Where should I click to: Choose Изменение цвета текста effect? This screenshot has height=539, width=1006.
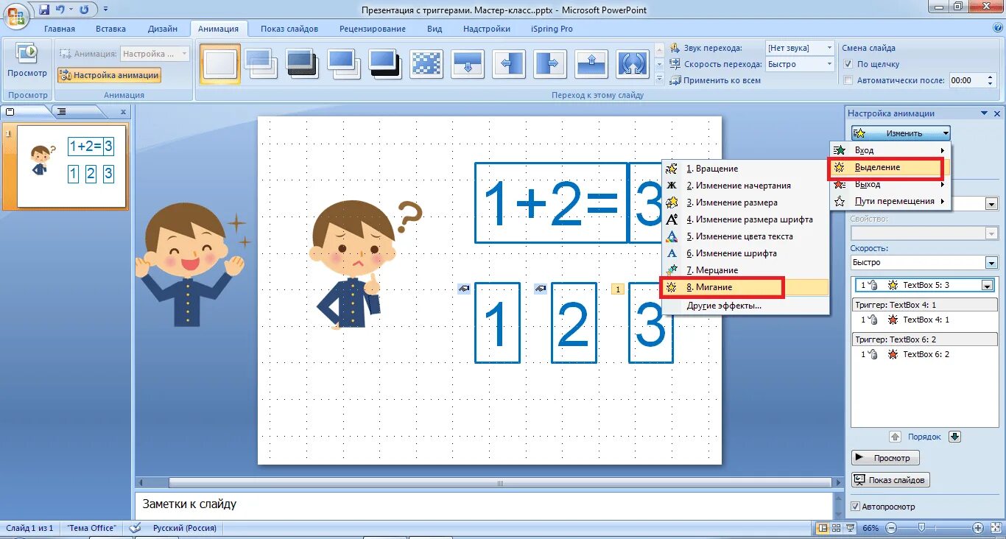pyautogui.click(x=745, y=236)
